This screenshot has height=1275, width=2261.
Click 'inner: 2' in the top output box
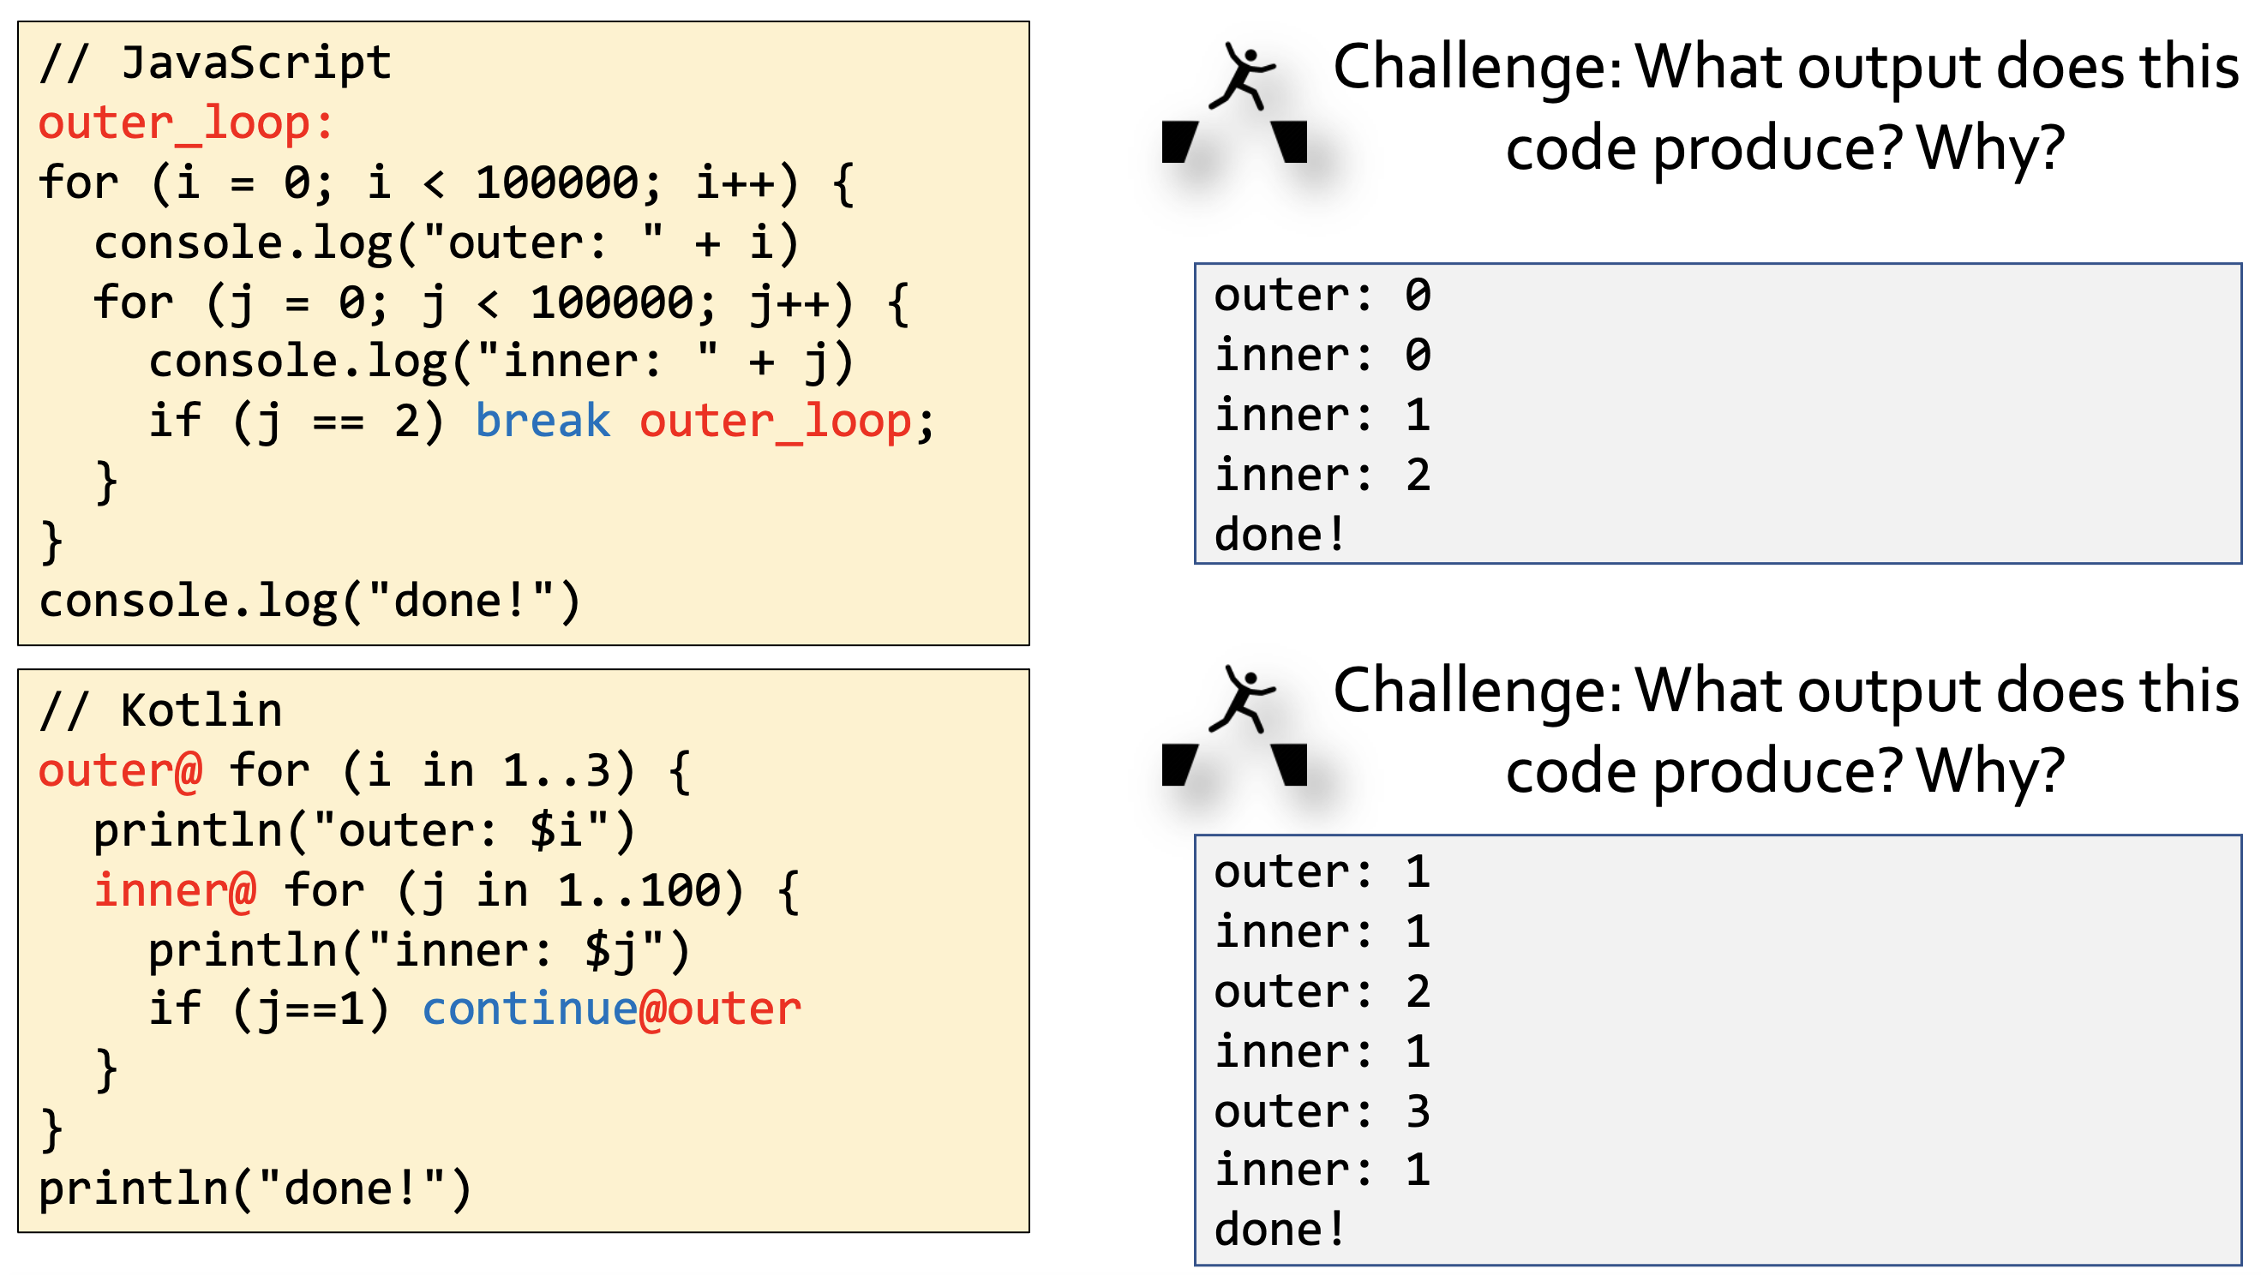(1322, 476)
